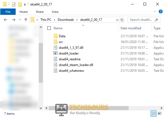Select Downloads in the address breadcrumb
This screenshot has width=164, height=117.
pyautogui.click(x=66, y=20)
